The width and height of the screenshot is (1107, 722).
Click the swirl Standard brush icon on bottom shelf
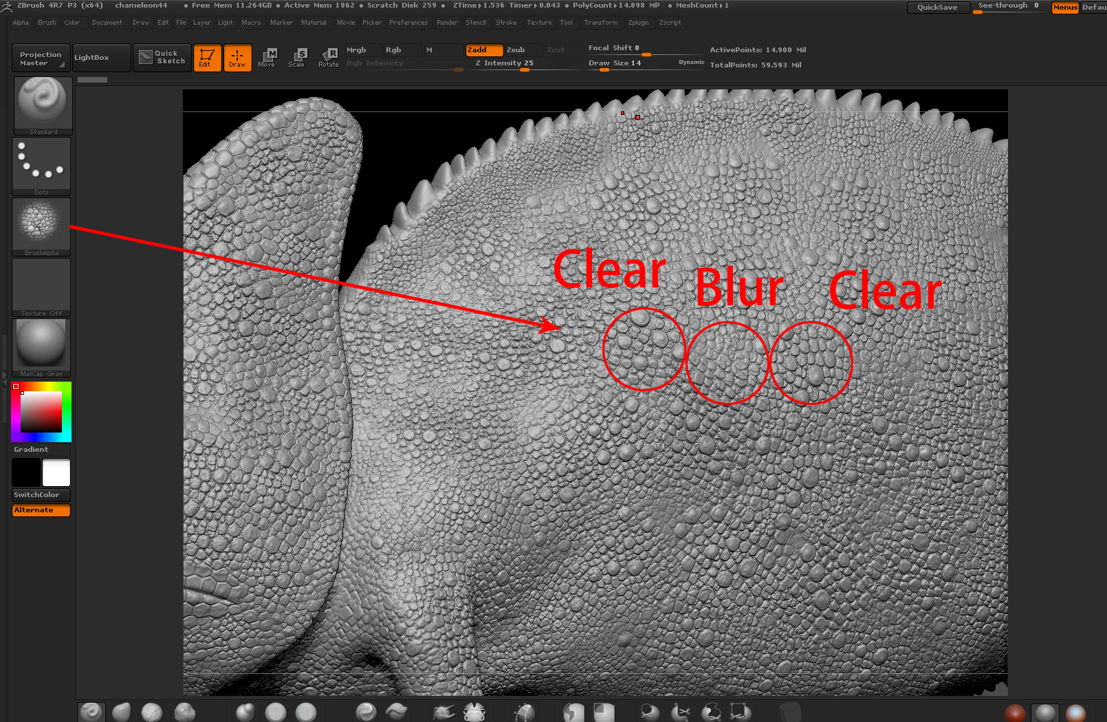[x=91, y=712]
